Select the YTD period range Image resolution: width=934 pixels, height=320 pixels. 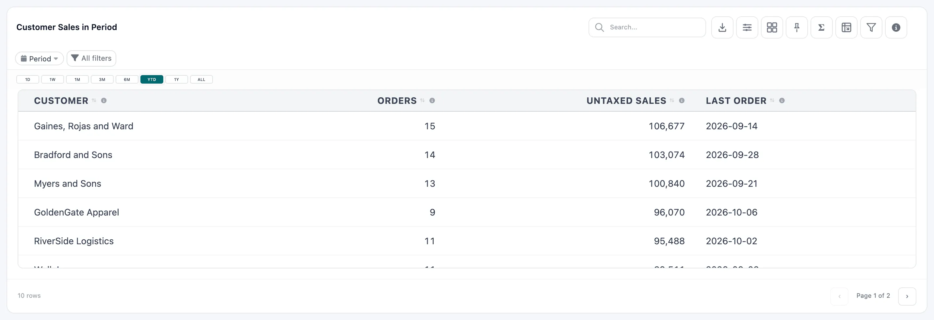point(152,79)
